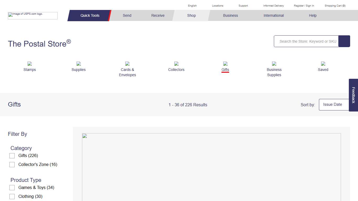Focus the Search the Store field
This screenshot has width=358, height=201.
(x=306, y=41)
